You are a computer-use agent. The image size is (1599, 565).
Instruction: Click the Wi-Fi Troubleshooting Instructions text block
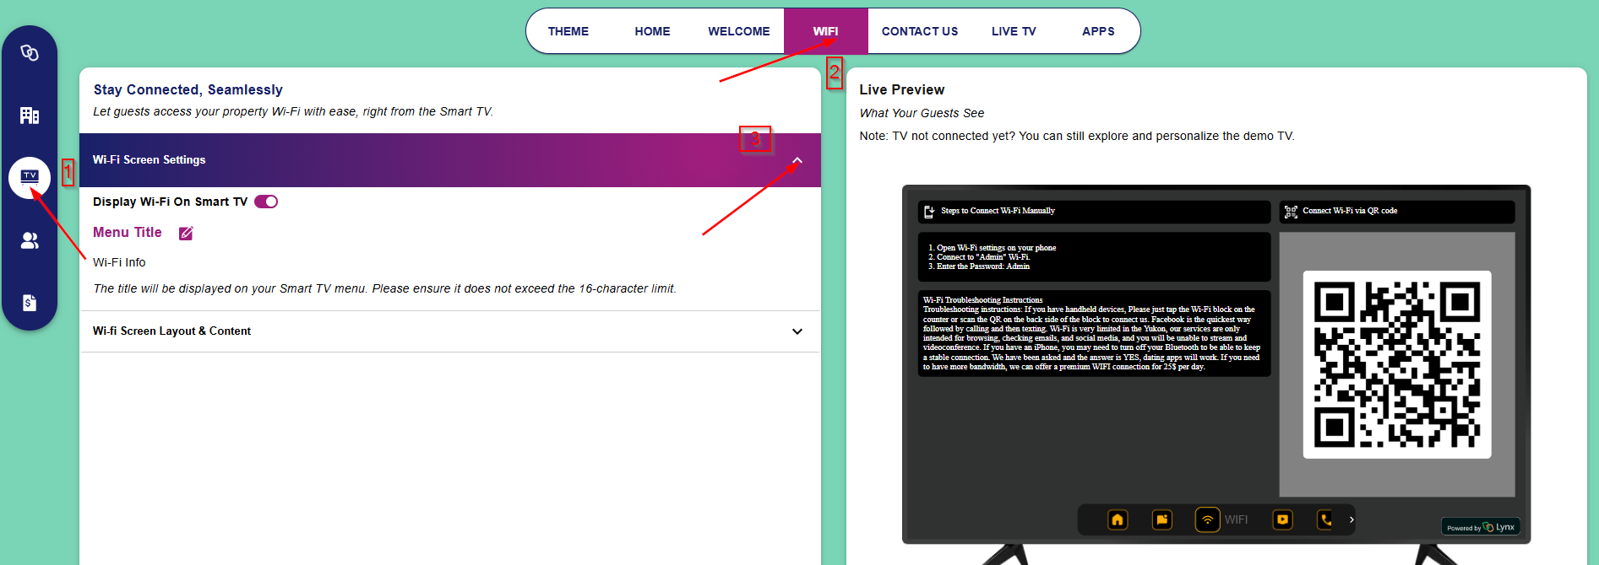pos(1094,333)
